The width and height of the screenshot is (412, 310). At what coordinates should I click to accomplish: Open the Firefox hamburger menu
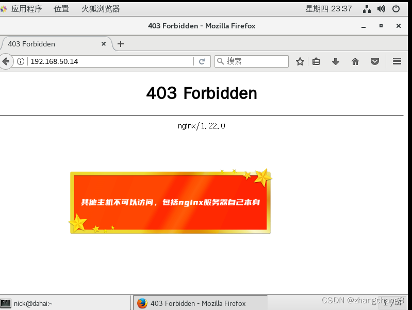(x=397, y=61)
